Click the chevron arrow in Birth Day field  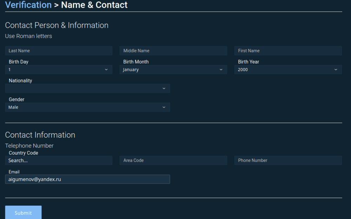tap(106, 70)
